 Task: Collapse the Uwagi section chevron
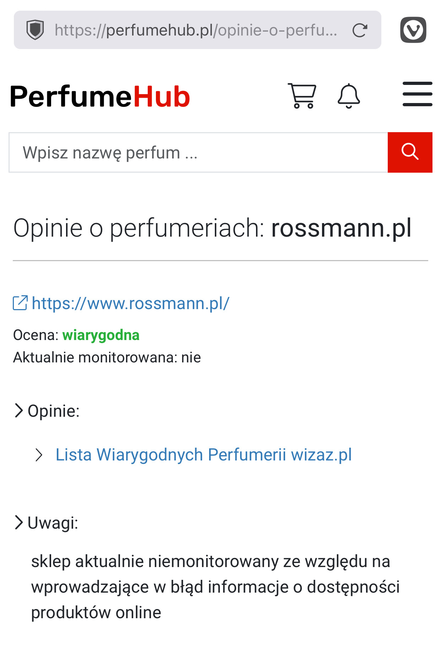pos(18,523)
